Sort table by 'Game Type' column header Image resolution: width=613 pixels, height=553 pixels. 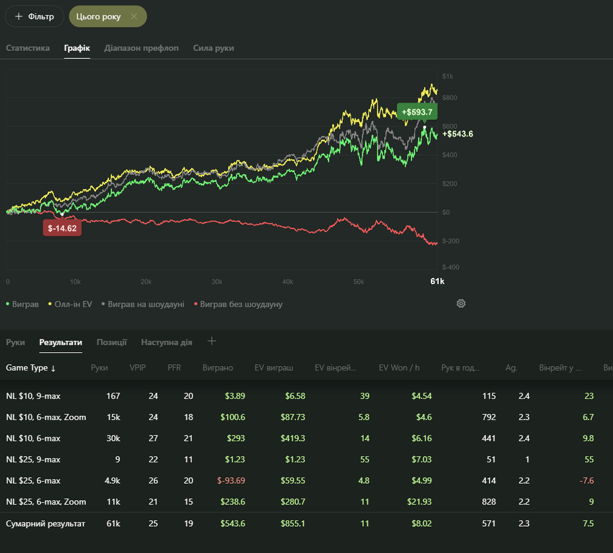click(x=31, y=368)
